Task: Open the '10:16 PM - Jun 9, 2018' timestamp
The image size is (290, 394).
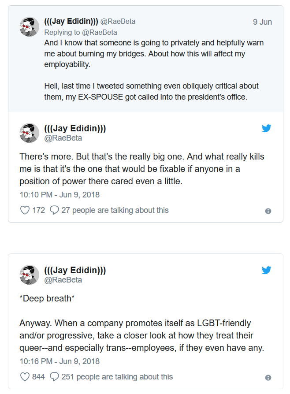Action: (x=59, y=361)
